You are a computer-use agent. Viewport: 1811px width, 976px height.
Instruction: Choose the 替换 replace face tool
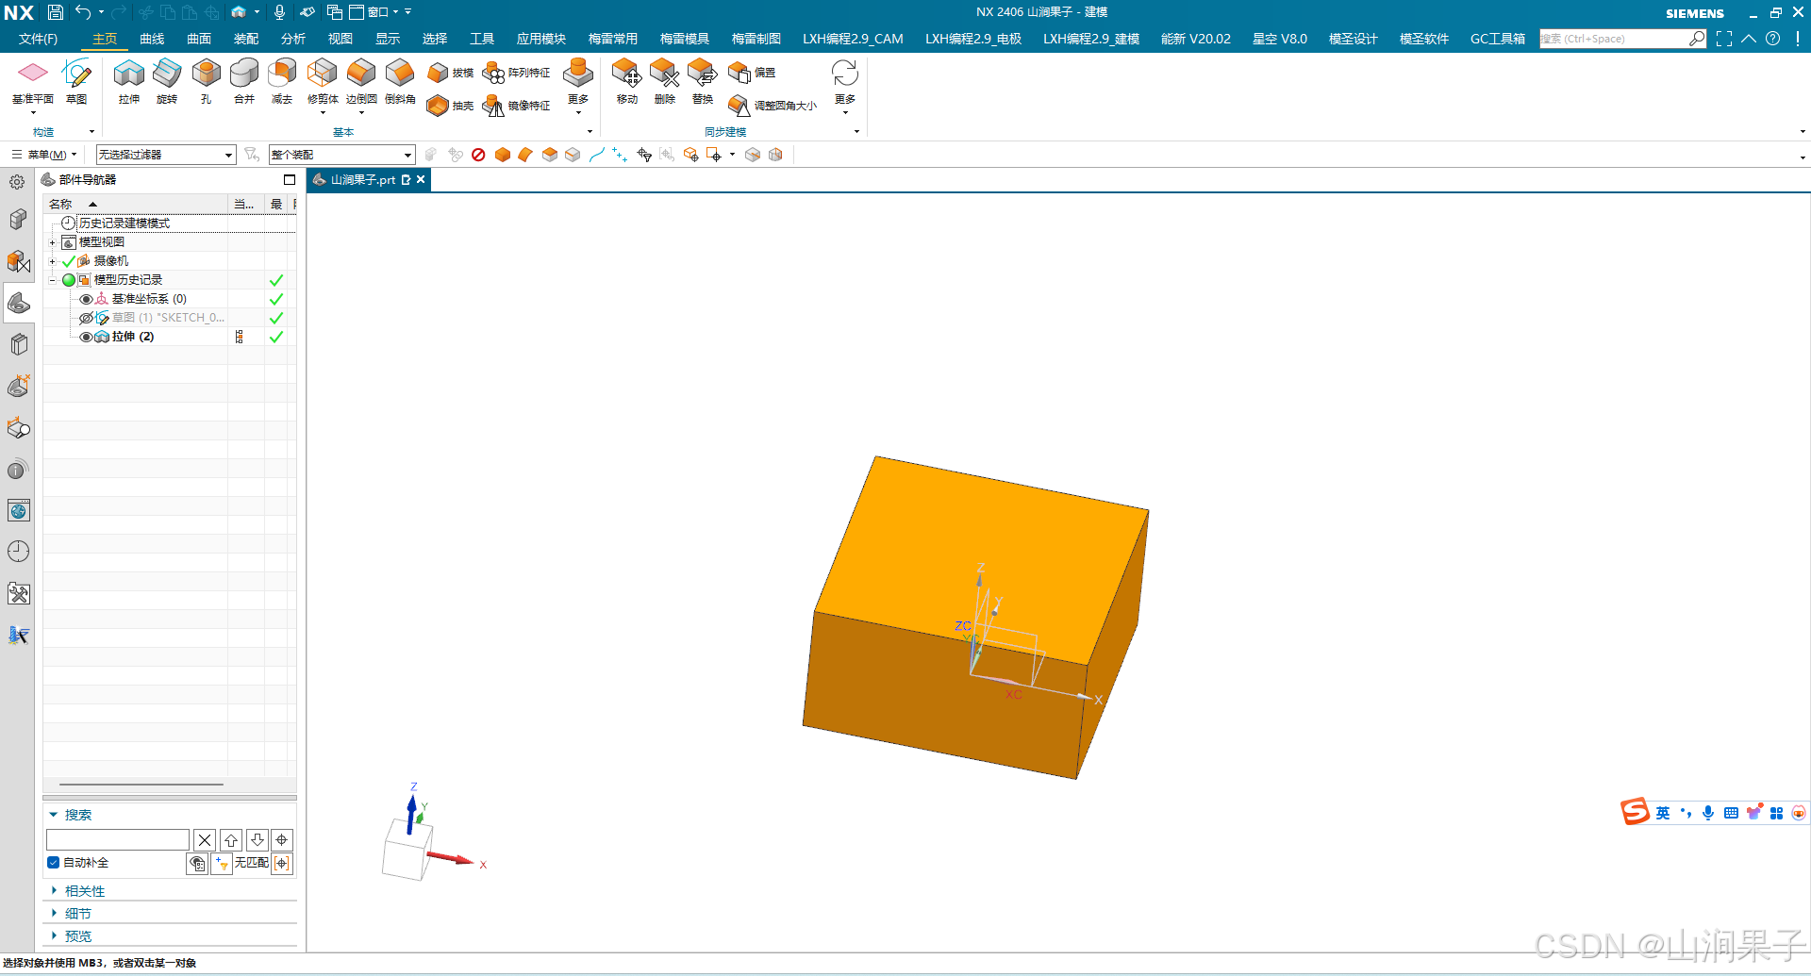coord(703,80)
